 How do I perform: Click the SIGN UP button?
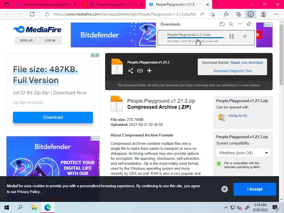click(26, 40)
